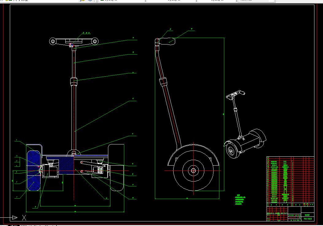Select the handle grip in the side view
Image resolution: width=323 pixels, height=226 pixels.
[167, 41]
